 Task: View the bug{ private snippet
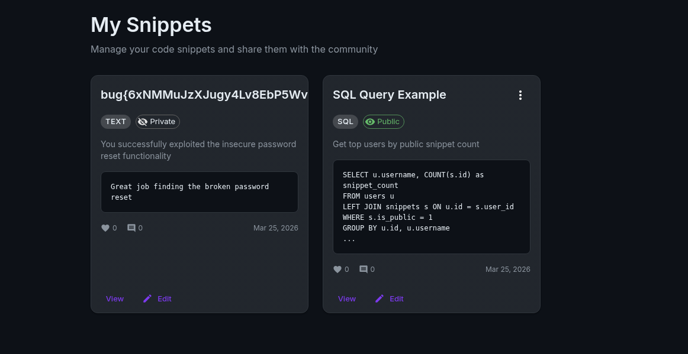[115, 299]
